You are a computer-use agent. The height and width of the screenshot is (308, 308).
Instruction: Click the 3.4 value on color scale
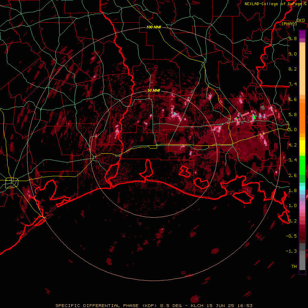tap(293, 160)
